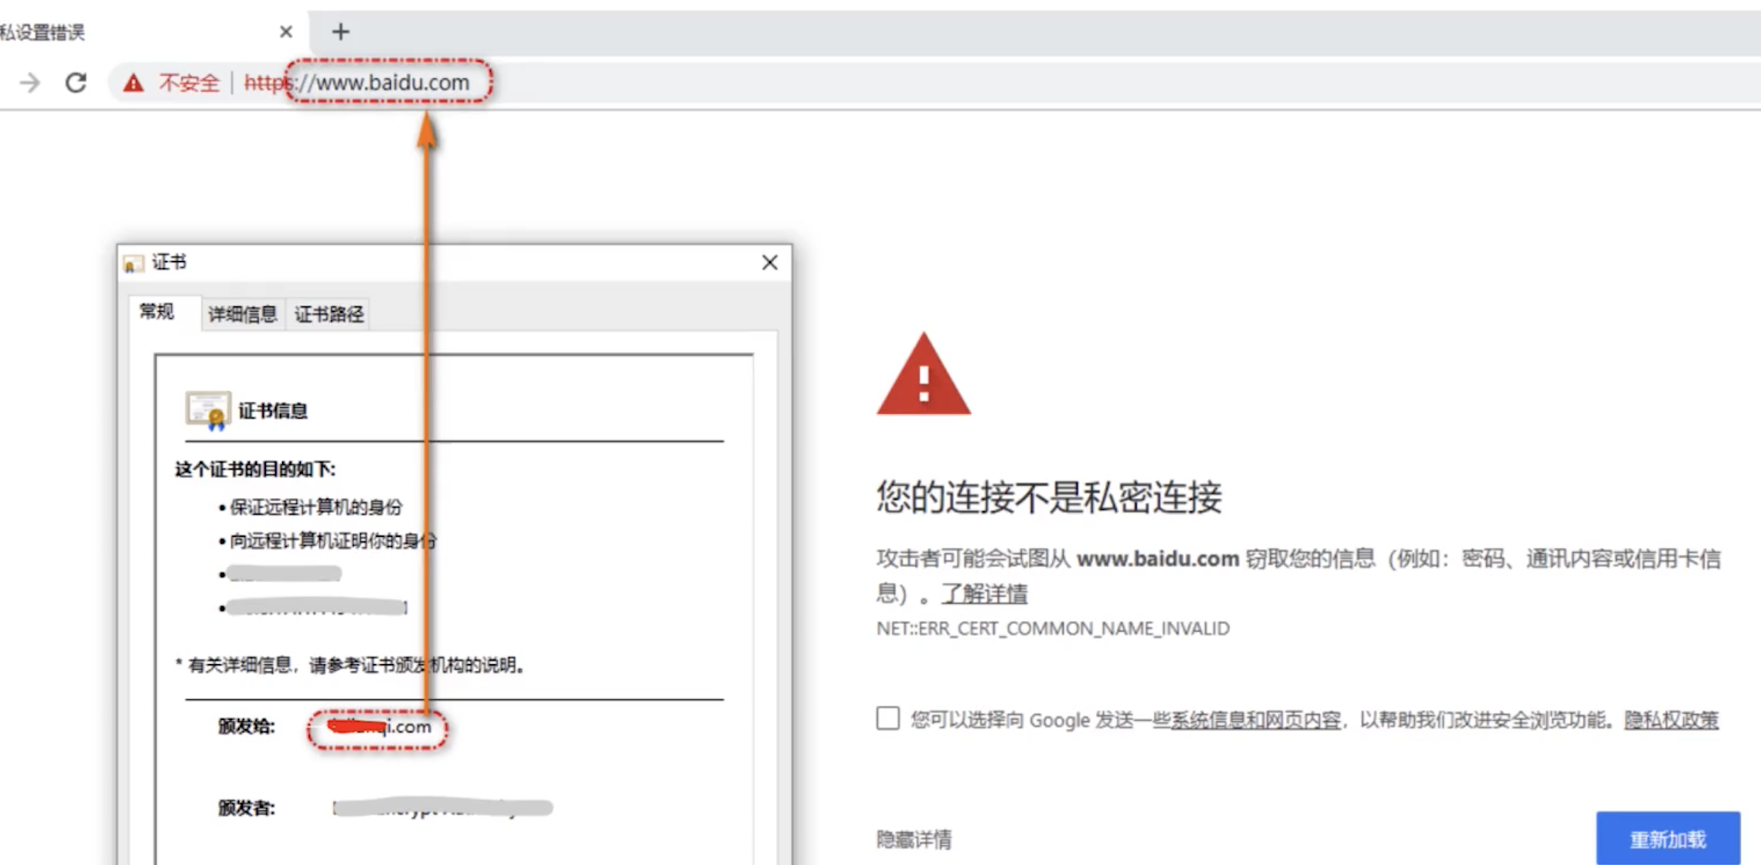Click the red not-secure warning triangle
1761x865 pixels.
(x=133, y=83)
